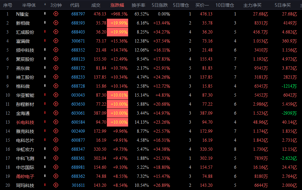The height and width of the screenshot is (190, 302).
Task: Select stock name 华虹宏力
Action: (x=25, y=149)
